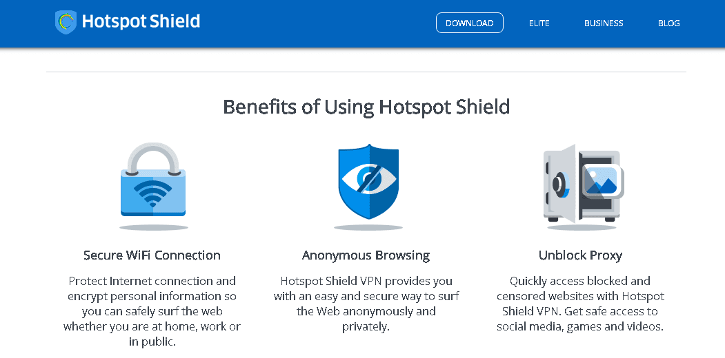This screenshot has height=358, width=725.
Task: Visit the BLOG navigation link
Action: 668,23
